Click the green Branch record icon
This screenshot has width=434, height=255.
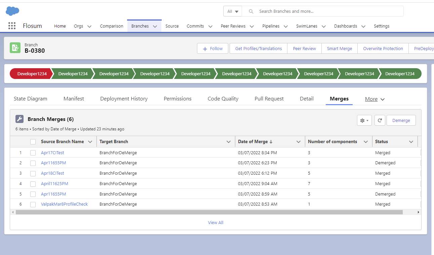(15, 48)
